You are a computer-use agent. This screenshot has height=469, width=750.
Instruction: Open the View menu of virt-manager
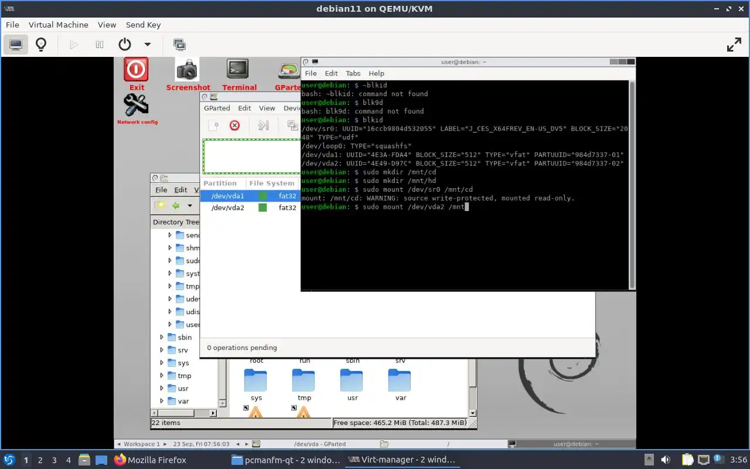(x=107, y=25)
